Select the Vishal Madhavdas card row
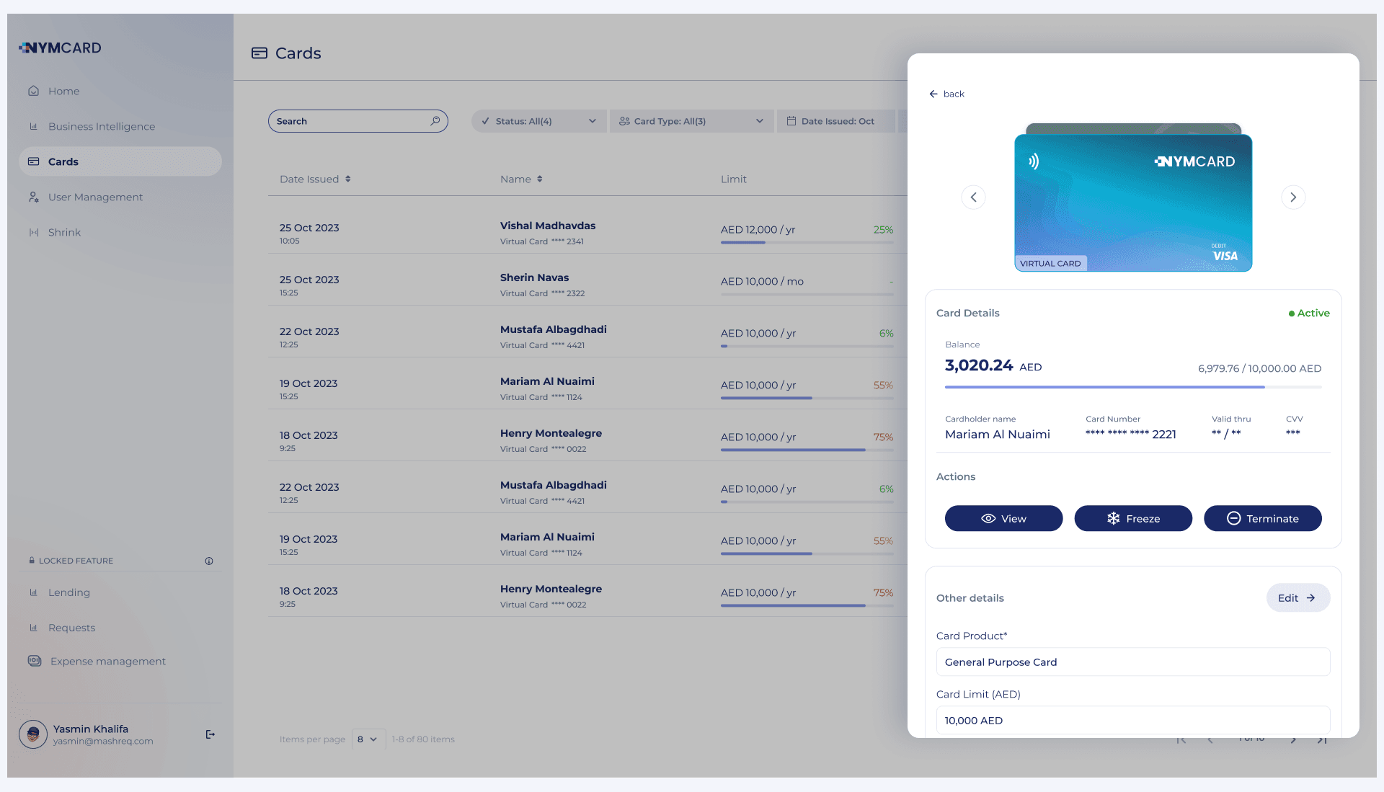 click(587, 228)
